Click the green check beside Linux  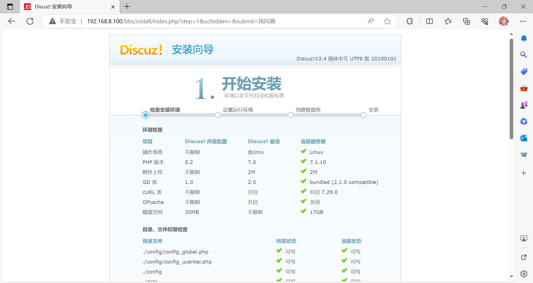[x=303, y=151]
